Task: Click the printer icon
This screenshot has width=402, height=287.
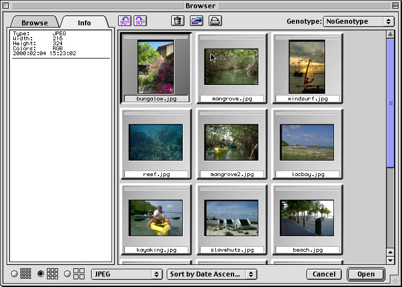Action: tap(215, 21)
